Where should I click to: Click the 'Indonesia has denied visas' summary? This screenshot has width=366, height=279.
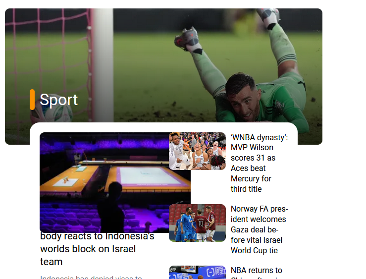pyautogui.click(x=91, y=277)
